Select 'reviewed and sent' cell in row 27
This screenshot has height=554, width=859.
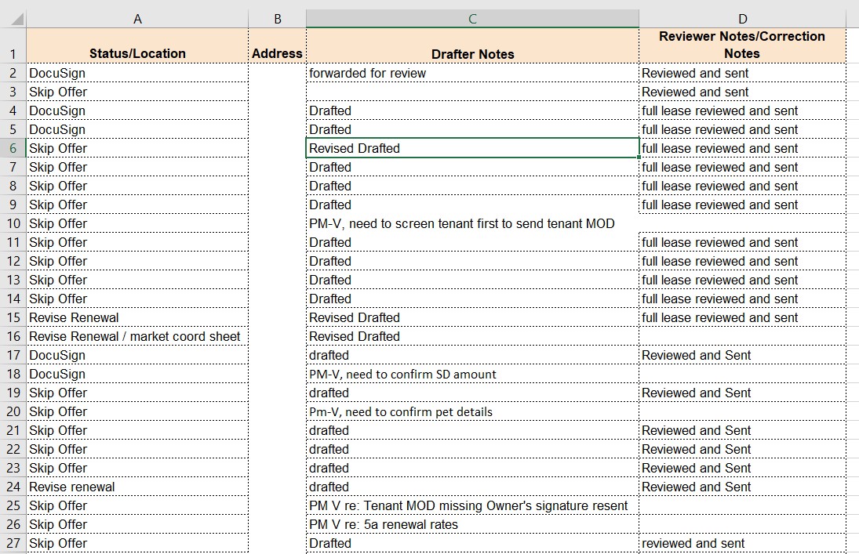click(742, 543)
